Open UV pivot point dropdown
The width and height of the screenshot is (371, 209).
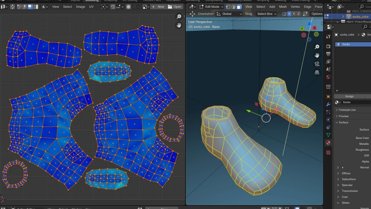104,7
